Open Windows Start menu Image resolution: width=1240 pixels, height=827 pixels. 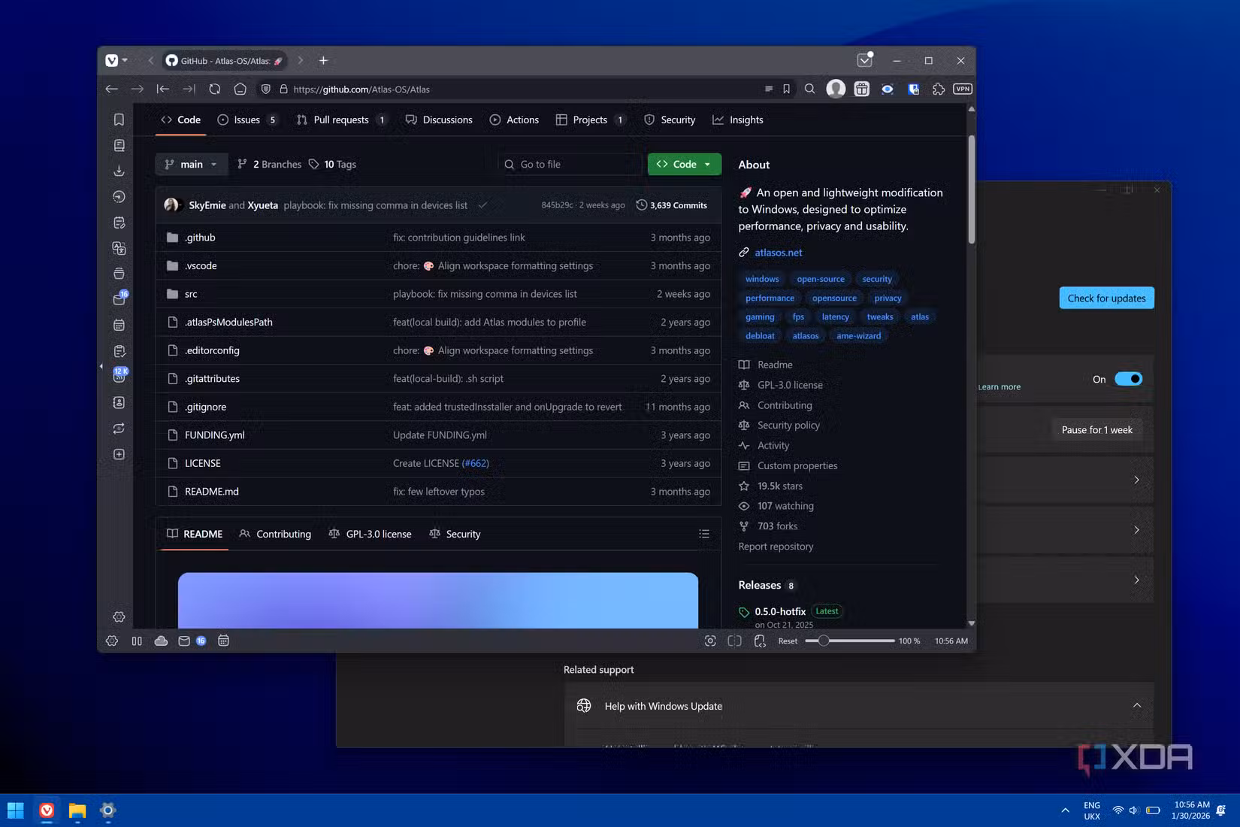[x=15, y=810]
